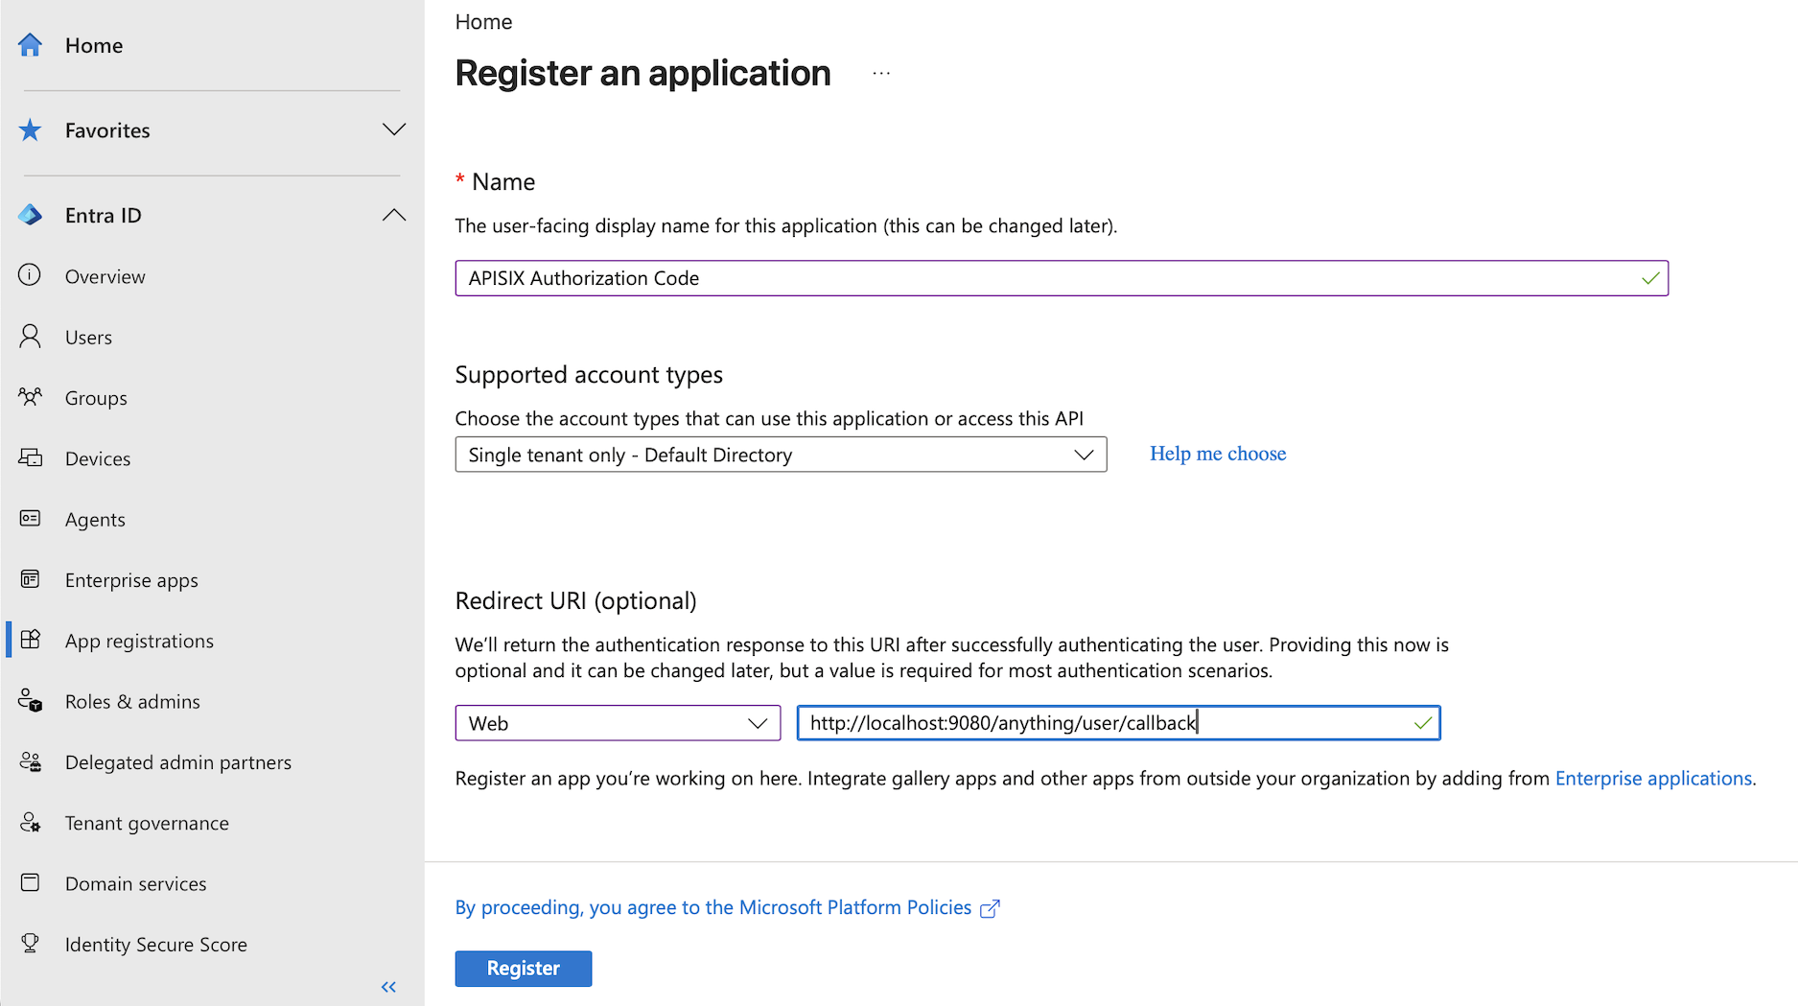This screenshot has width=1798, height=1006.
Task: Click the Groups people icon
Action: (31, 396)
